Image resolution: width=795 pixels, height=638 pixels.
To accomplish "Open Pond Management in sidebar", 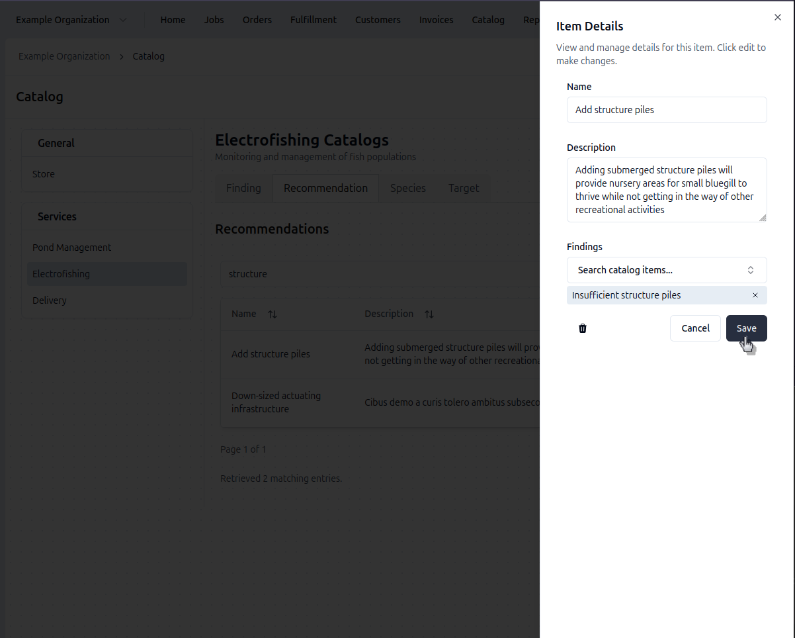I will pyautogui.click(x=72, y=248).
